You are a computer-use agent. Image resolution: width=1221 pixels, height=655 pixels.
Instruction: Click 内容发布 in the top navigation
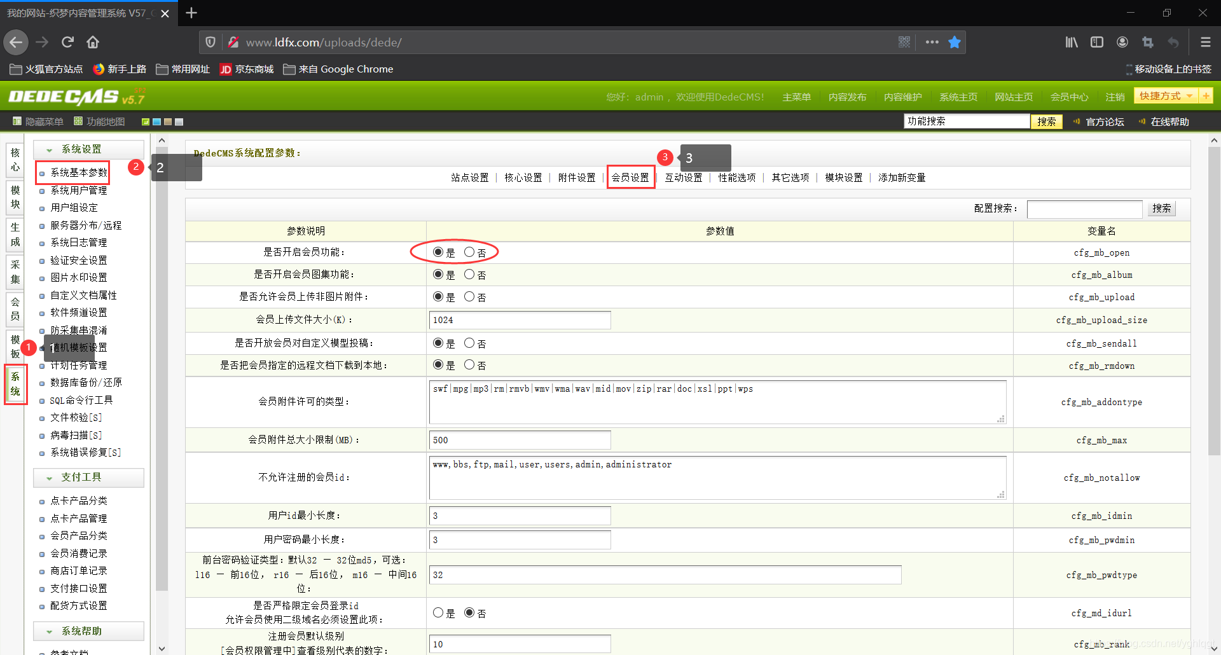[x=848, y=97]
